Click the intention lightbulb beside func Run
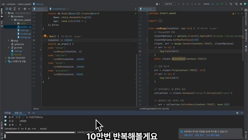248x140 pixels. click(x=45, y=36)
